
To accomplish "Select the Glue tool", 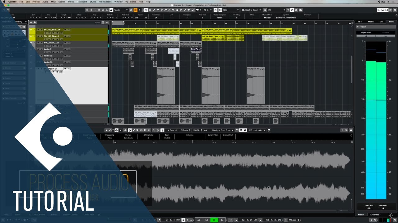I will pos(165,10).
